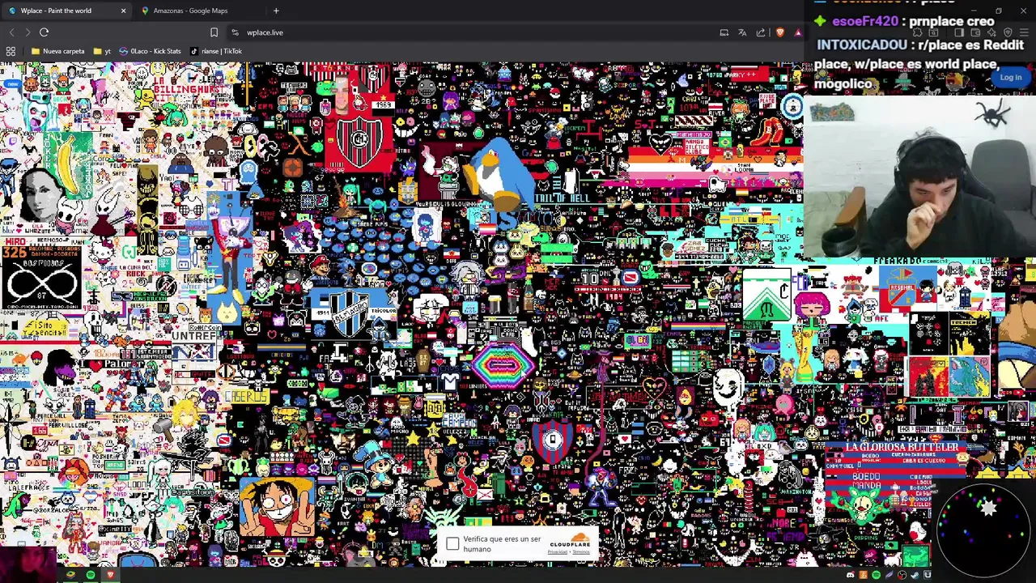The image size is (1036, 583).
Task: Open the yt bookmark folder
Action: 102,51
